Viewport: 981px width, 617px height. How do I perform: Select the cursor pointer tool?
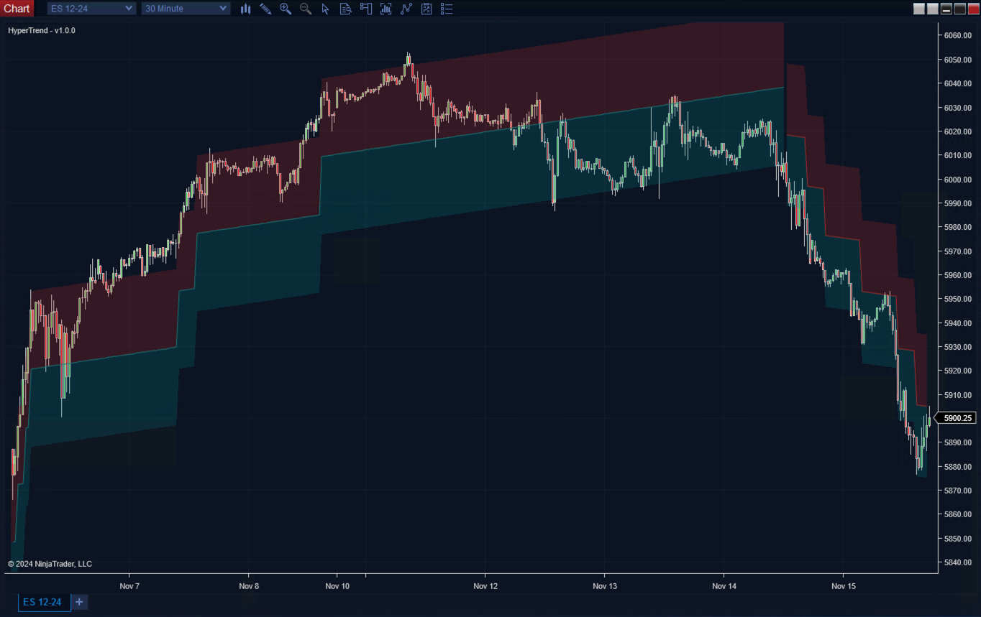tap(326, 9)
